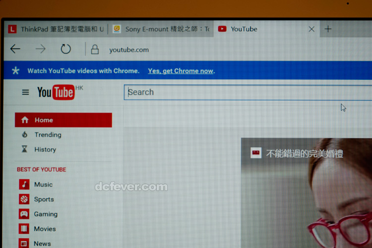Close the YouTube tab
This screenshot has width=372, height=248.
click(x=311, y=29)
